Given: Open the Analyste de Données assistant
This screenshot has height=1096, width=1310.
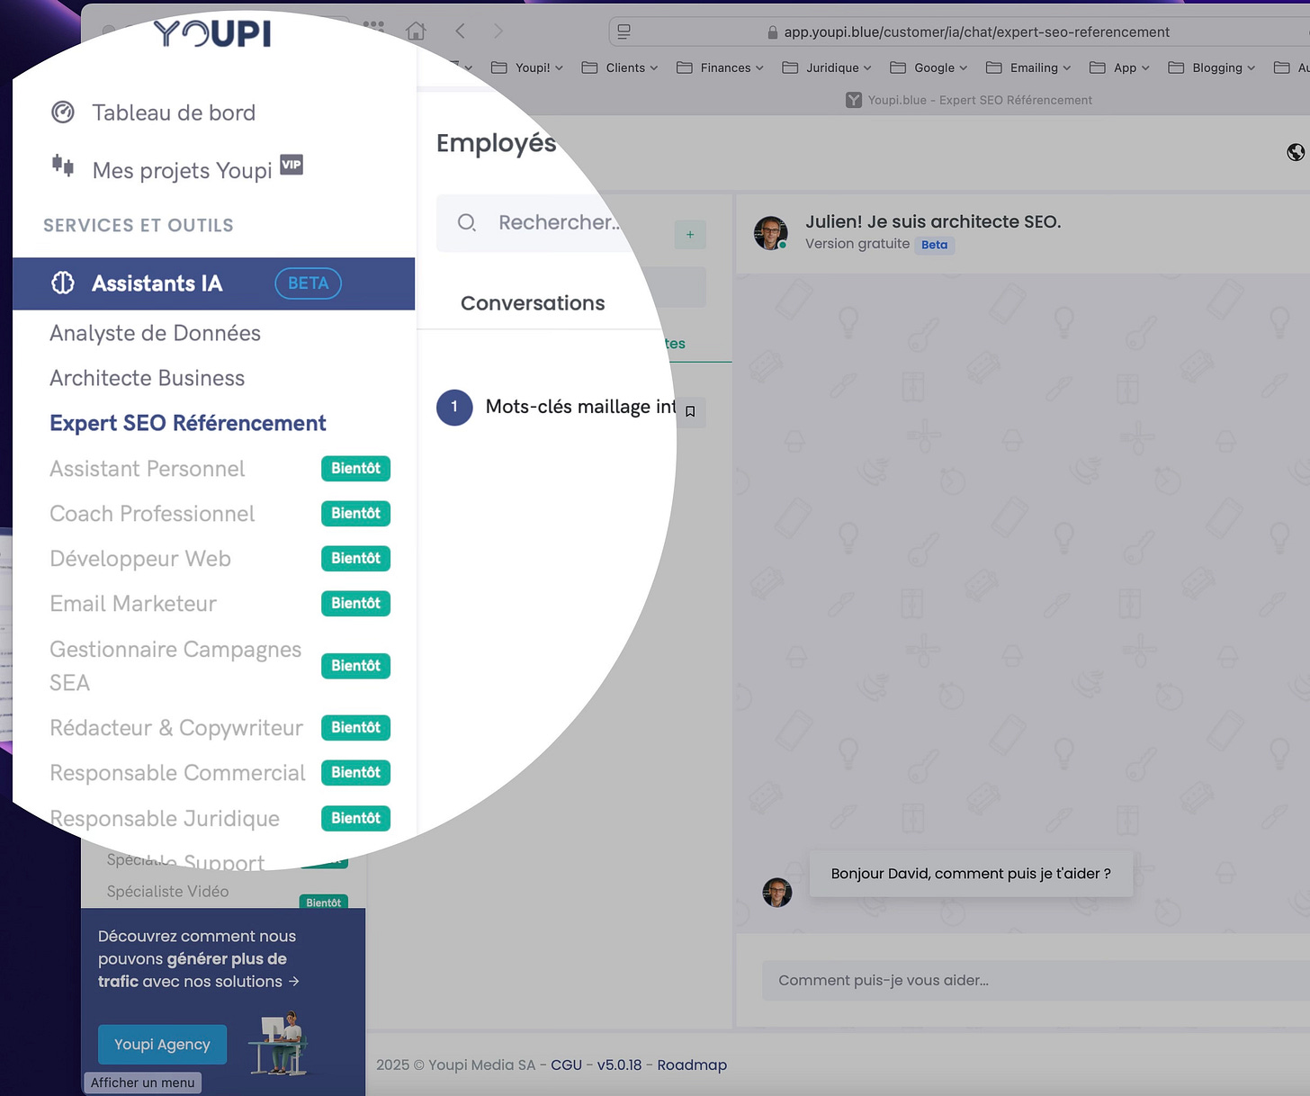Looking at the screenshot, I should 155,333.
